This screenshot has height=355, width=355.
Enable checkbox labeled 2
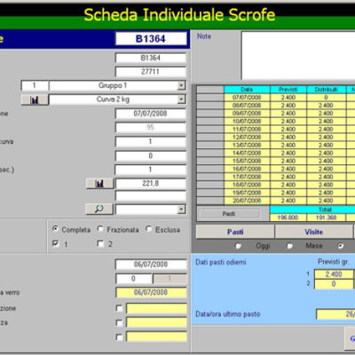100,243
